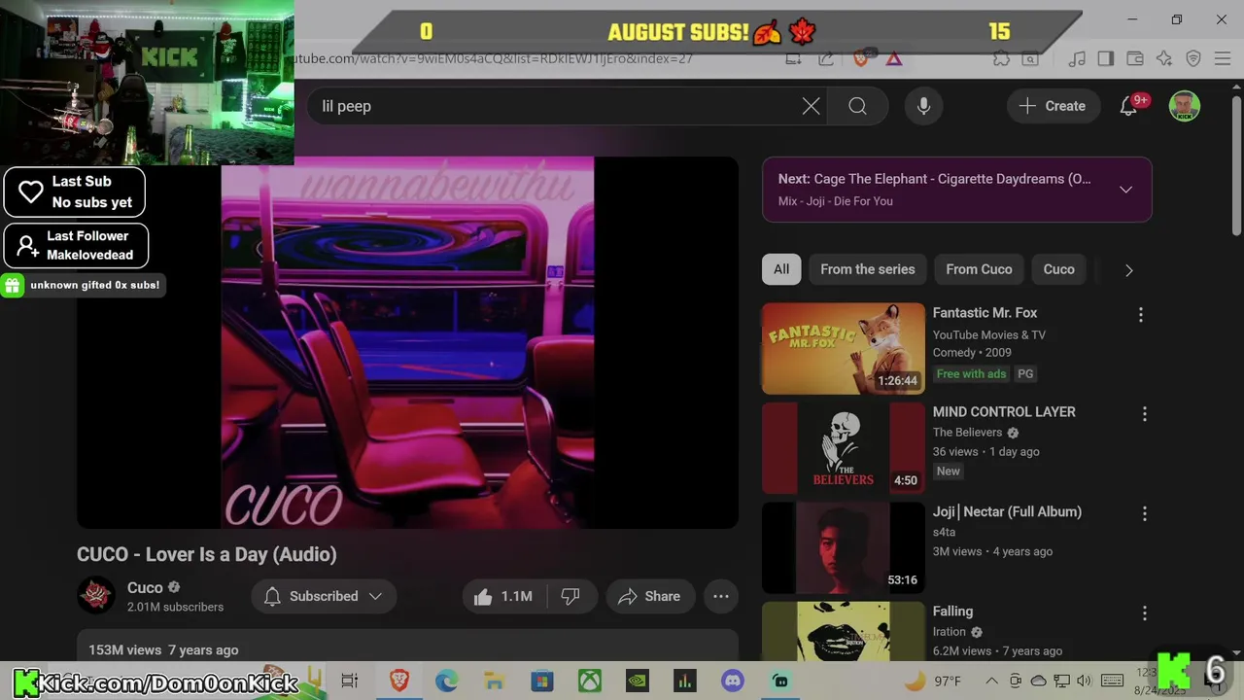This screenshot has height=700, width=1244.
Task: Open MIND CONTROL LAYER video title
Action: pyautogui.click(x=1004, y=412)
